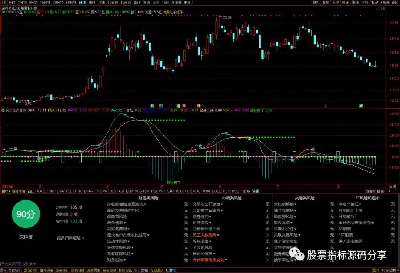Open 更多扫雷避险 link
This screenshot has width=400, height=273.
click(70, 238)
